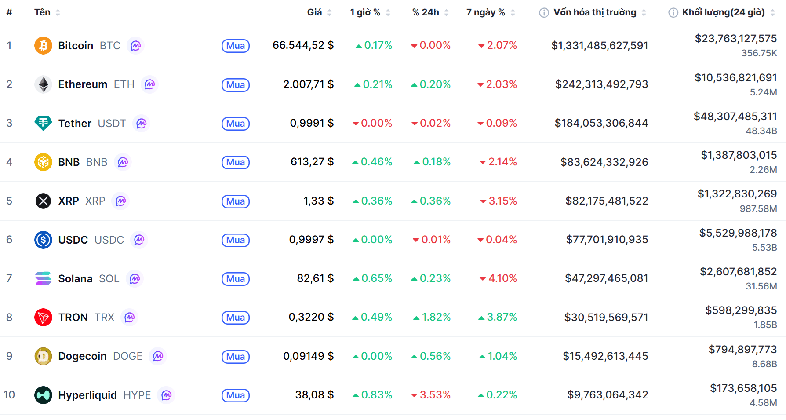
Task: Click Mua button for Ethereum
Action: coord(236,85)
